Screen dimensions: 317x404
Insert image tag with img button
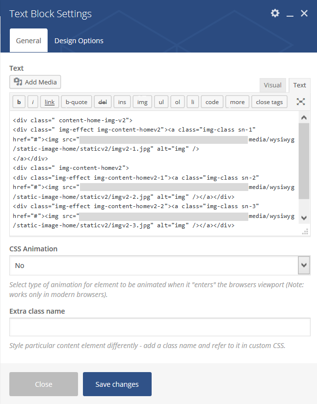coord(142,102)
